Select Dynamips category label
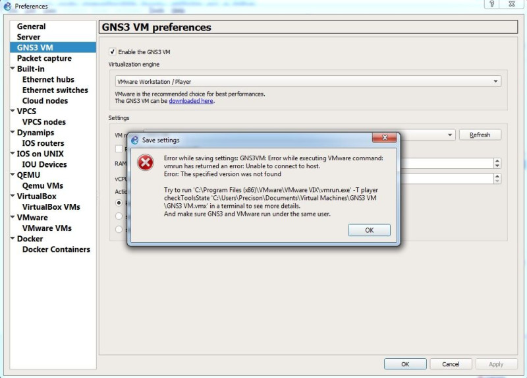Viewport: 527px width, 378px height. (x=36, y=133)
